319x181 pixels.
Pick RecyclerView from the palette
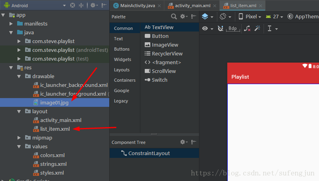click(170, 53)
